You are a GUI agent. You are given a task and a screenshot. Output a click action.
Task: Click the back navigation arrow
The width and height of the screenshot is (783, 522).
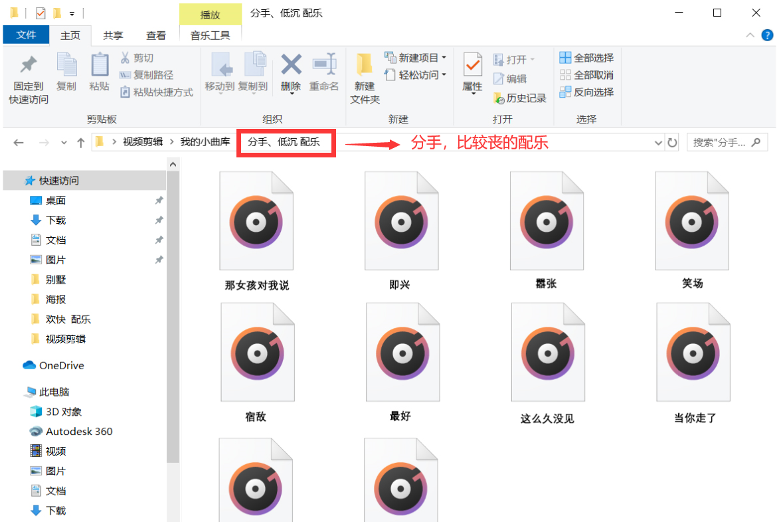(x=19, y=143)
